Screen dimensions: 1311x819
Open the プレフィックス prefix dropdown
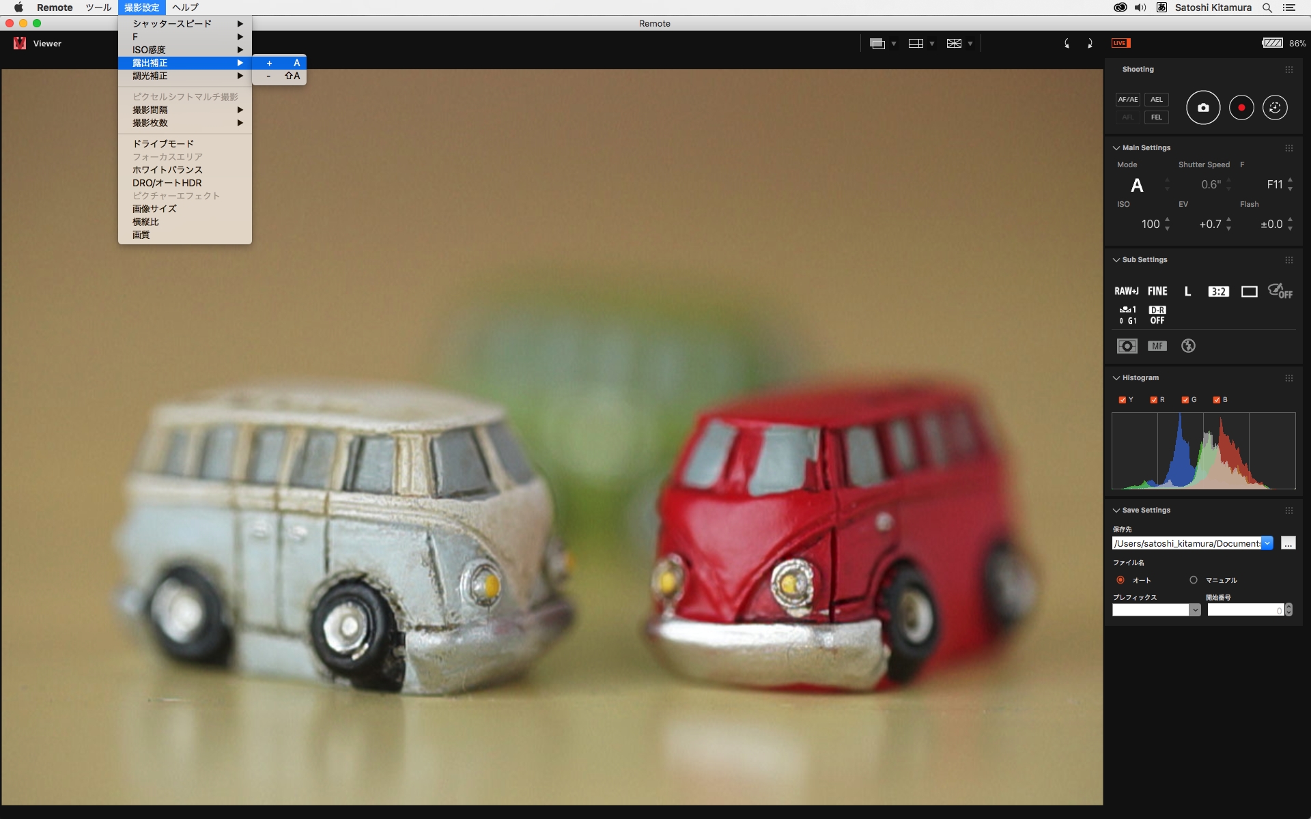click(x=1195, y=610)
